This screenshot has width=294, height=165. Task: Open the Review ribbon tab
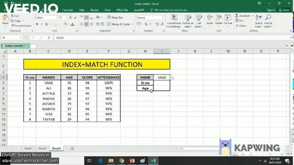tap(94, 10)
